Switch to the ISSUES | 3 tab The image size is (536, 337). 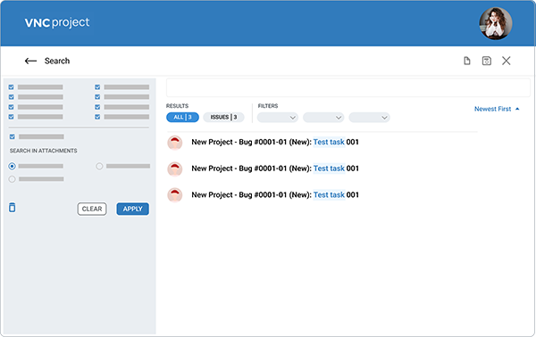pos(223,118)
